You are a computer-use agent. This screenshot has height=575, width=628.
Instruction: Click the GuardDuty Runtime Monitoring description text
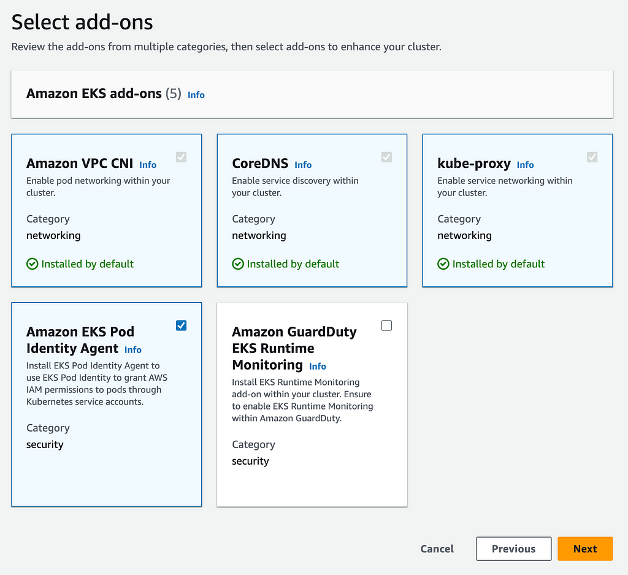point(302,400)
